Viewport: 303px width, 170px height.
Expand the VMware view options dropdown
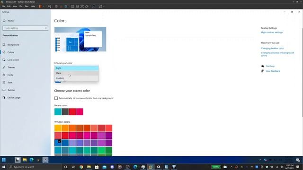click(x=104, y=6)
